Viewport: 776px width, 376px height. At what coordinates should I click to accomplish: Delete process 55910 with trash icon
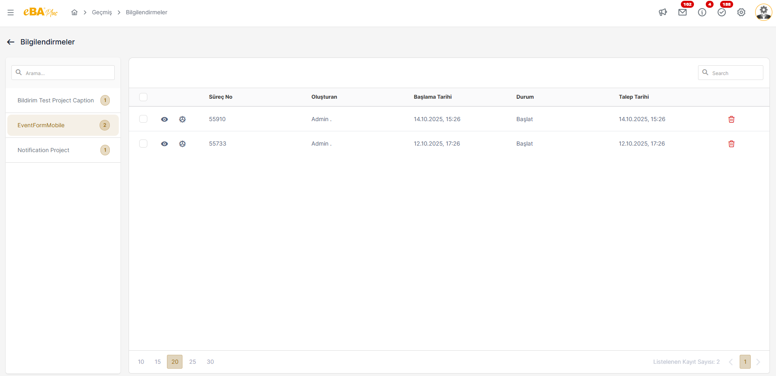731,119
